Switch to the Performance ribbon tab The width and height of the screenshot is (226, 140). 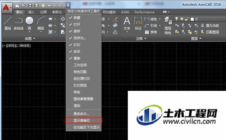144,12
